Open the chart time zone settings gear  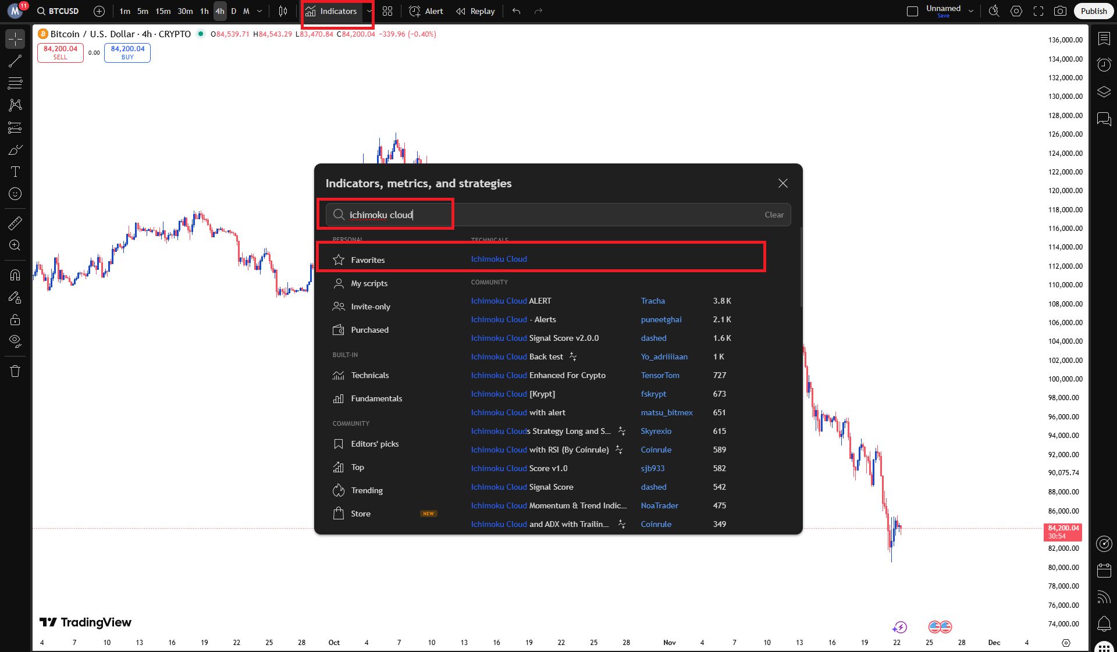tap(1066, 643)
